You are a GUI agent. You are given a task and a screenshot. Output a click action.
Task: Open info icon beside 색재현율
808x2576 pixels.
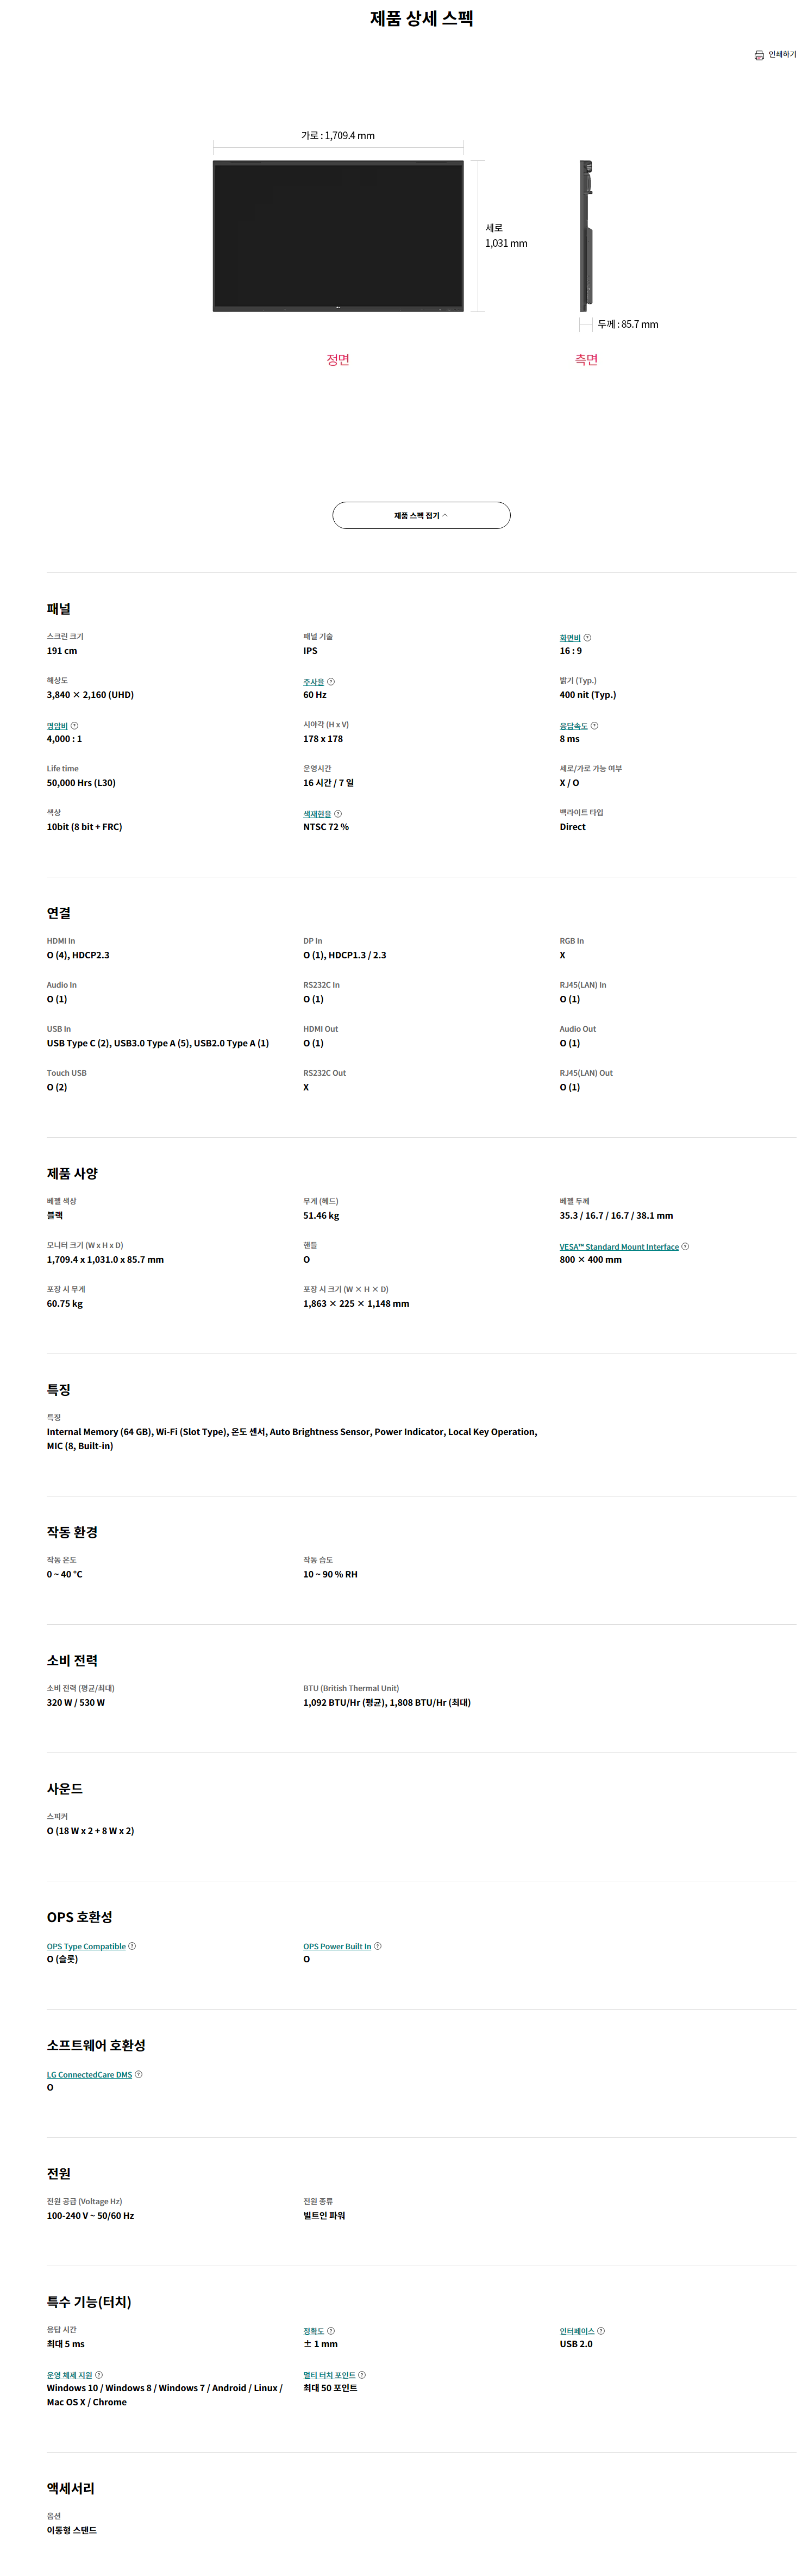(338, 814)
